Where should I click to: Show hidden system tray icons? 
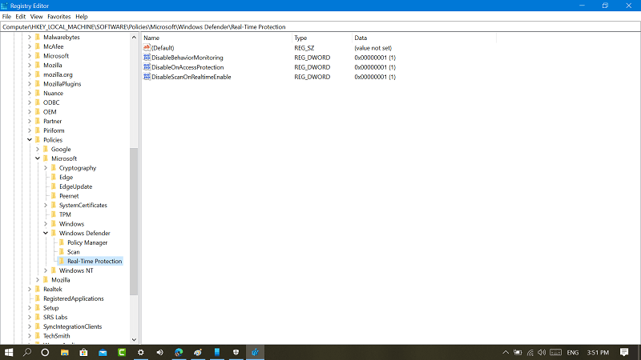[x=506, y=352]
